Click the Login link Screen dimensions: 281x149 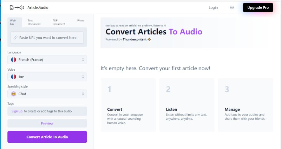213,7
